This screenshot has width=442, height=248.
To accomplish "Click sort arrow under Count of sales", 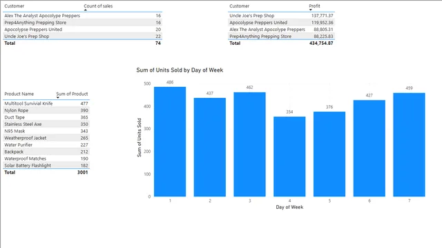I will pos(86,10).
